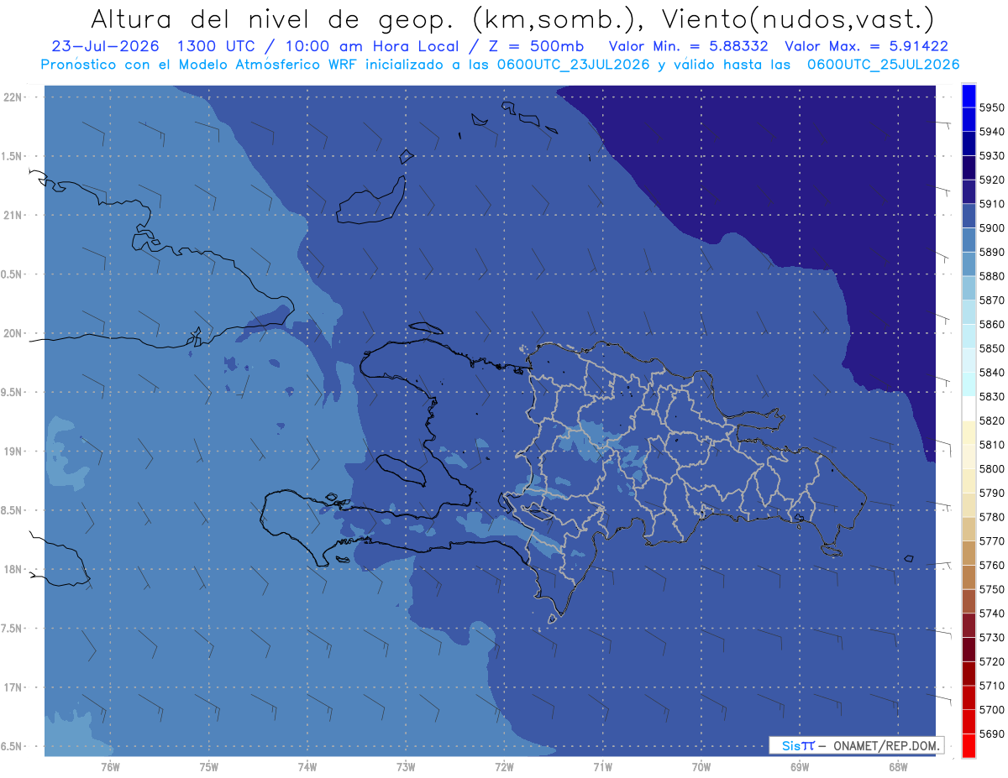Click the dark maroon swatch between 5720 and 5730
Image resolution: width=1008 pixels, height=778 pixels.
[x=969, y=649]
